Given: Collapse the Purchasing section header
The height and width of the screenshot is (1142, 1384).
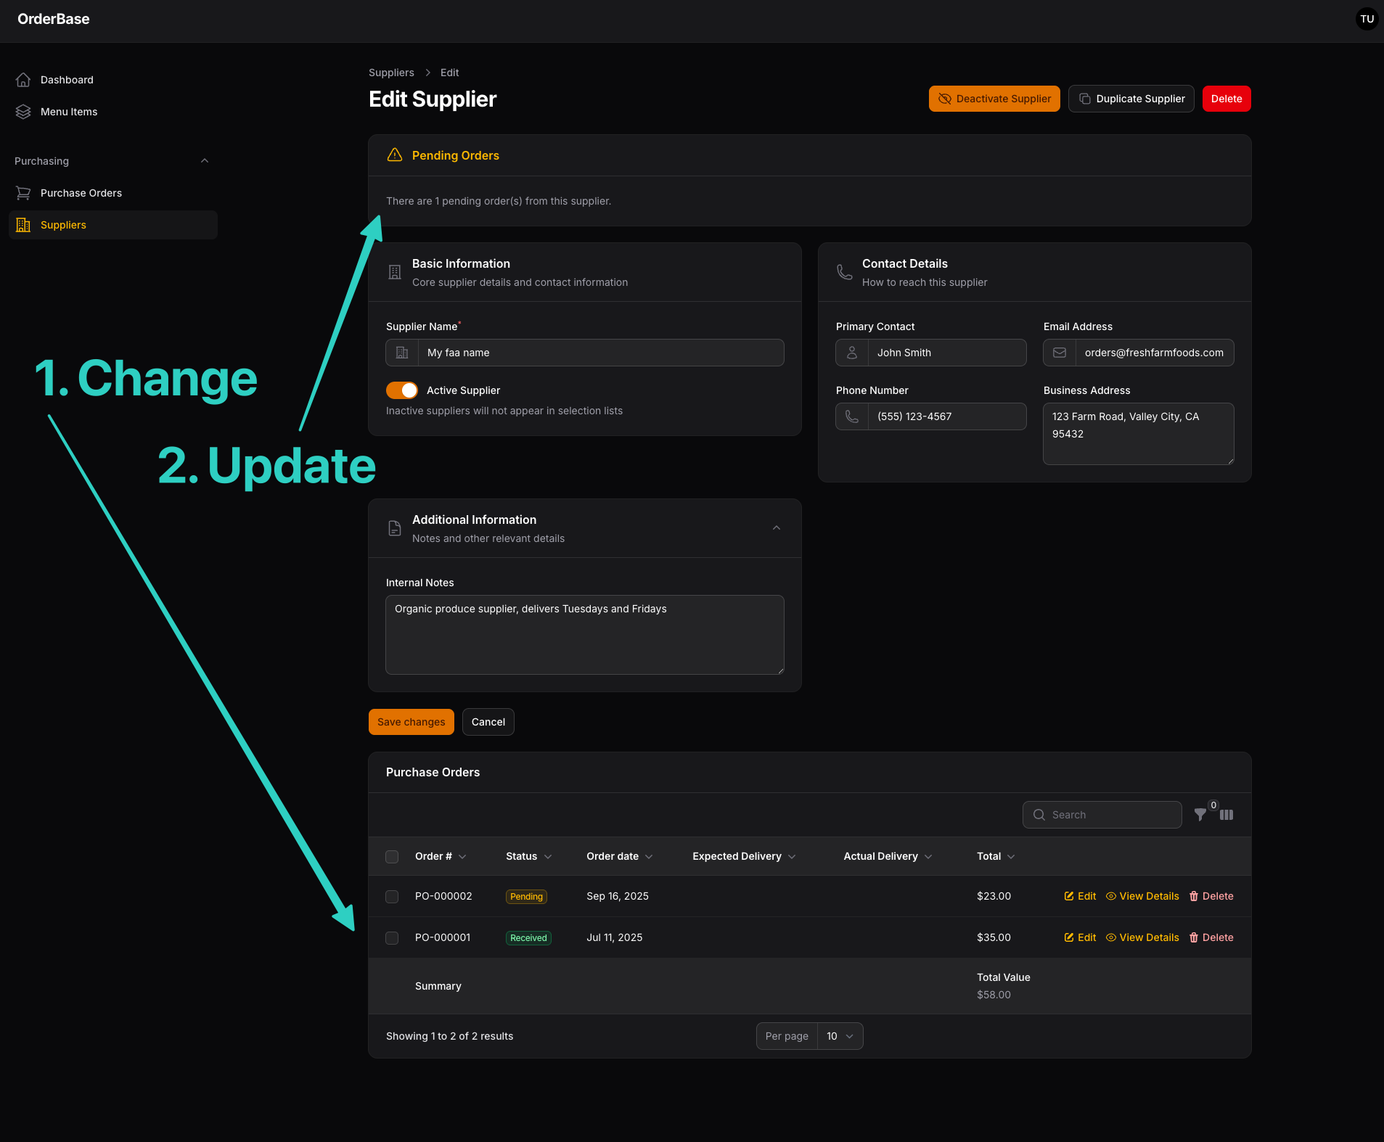Looking at the screenshot, I should [x=204, y=160].
